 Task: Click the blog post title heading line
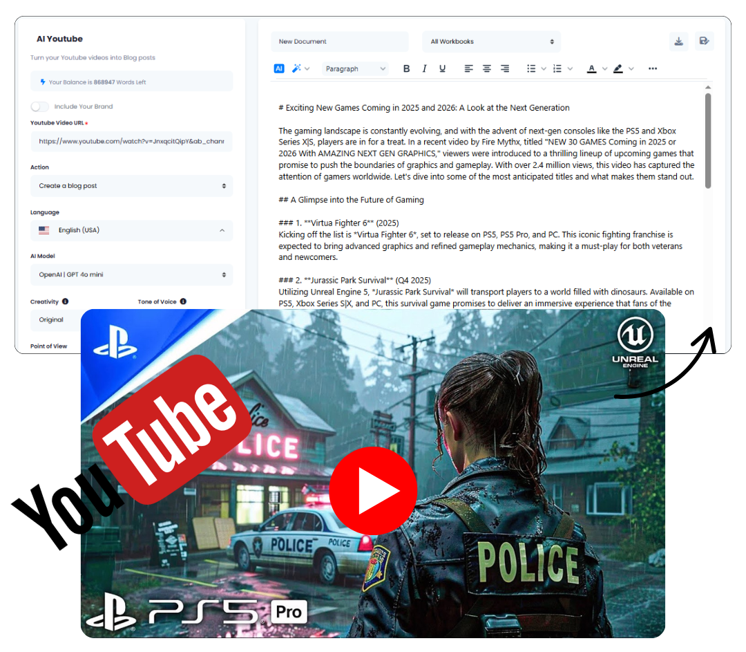[x=424, y=108]
